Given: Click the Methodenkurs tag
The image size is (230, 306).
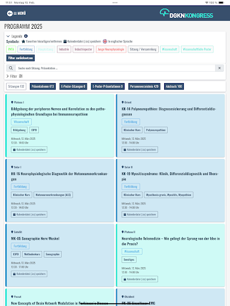Looking at the screenshot, I should point(32,254).
